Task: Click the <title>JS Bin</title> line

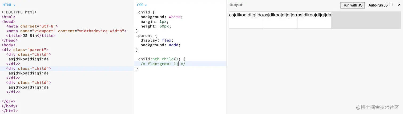Action: click(31, 35)
